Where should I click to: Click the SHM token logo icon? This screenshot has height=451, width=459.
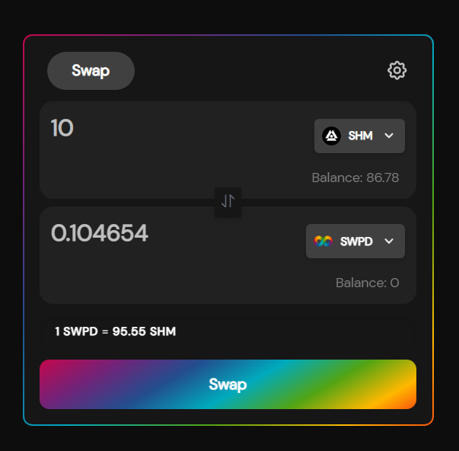coord(331,136)
